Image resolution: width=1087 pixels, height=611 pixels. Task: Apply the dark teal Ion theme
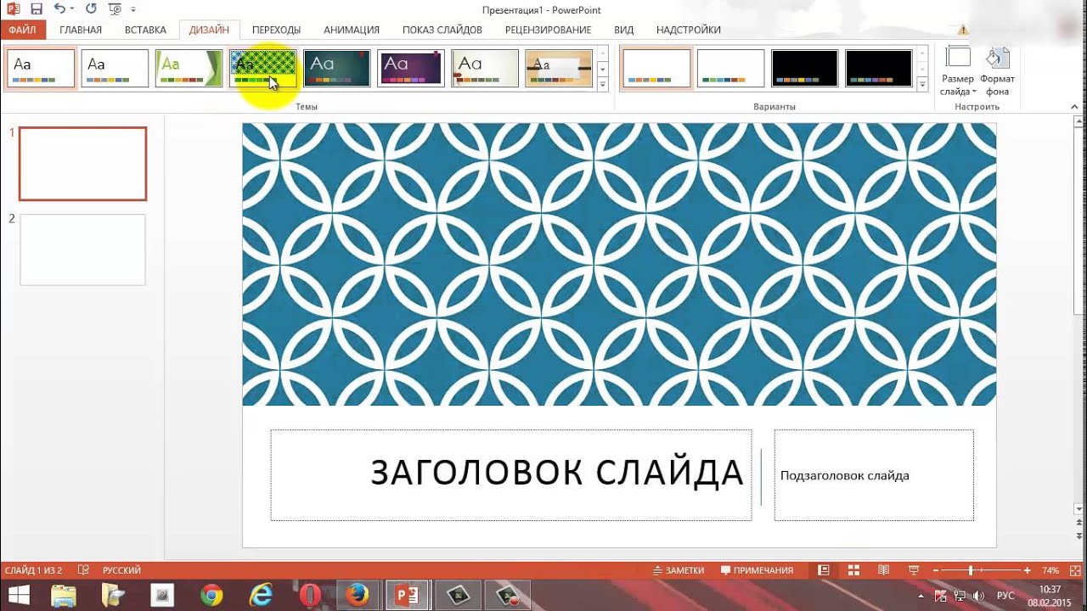point(337,69)
